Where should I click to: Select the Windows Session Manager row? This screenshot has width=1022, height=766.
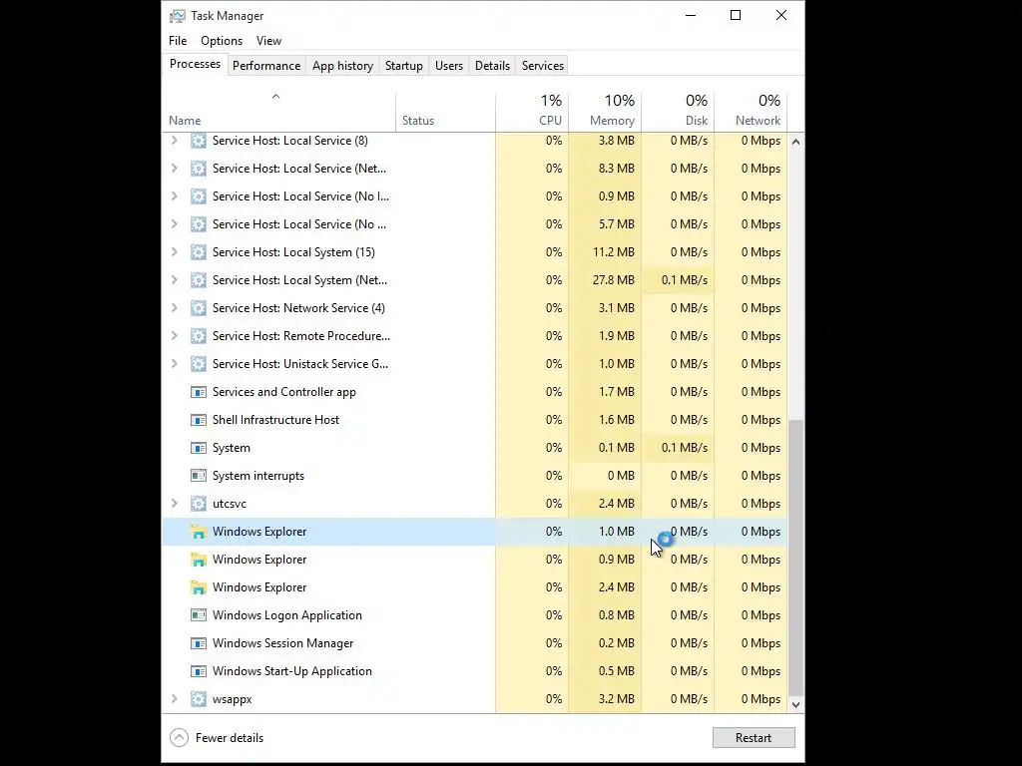click(x=474, y=643)
